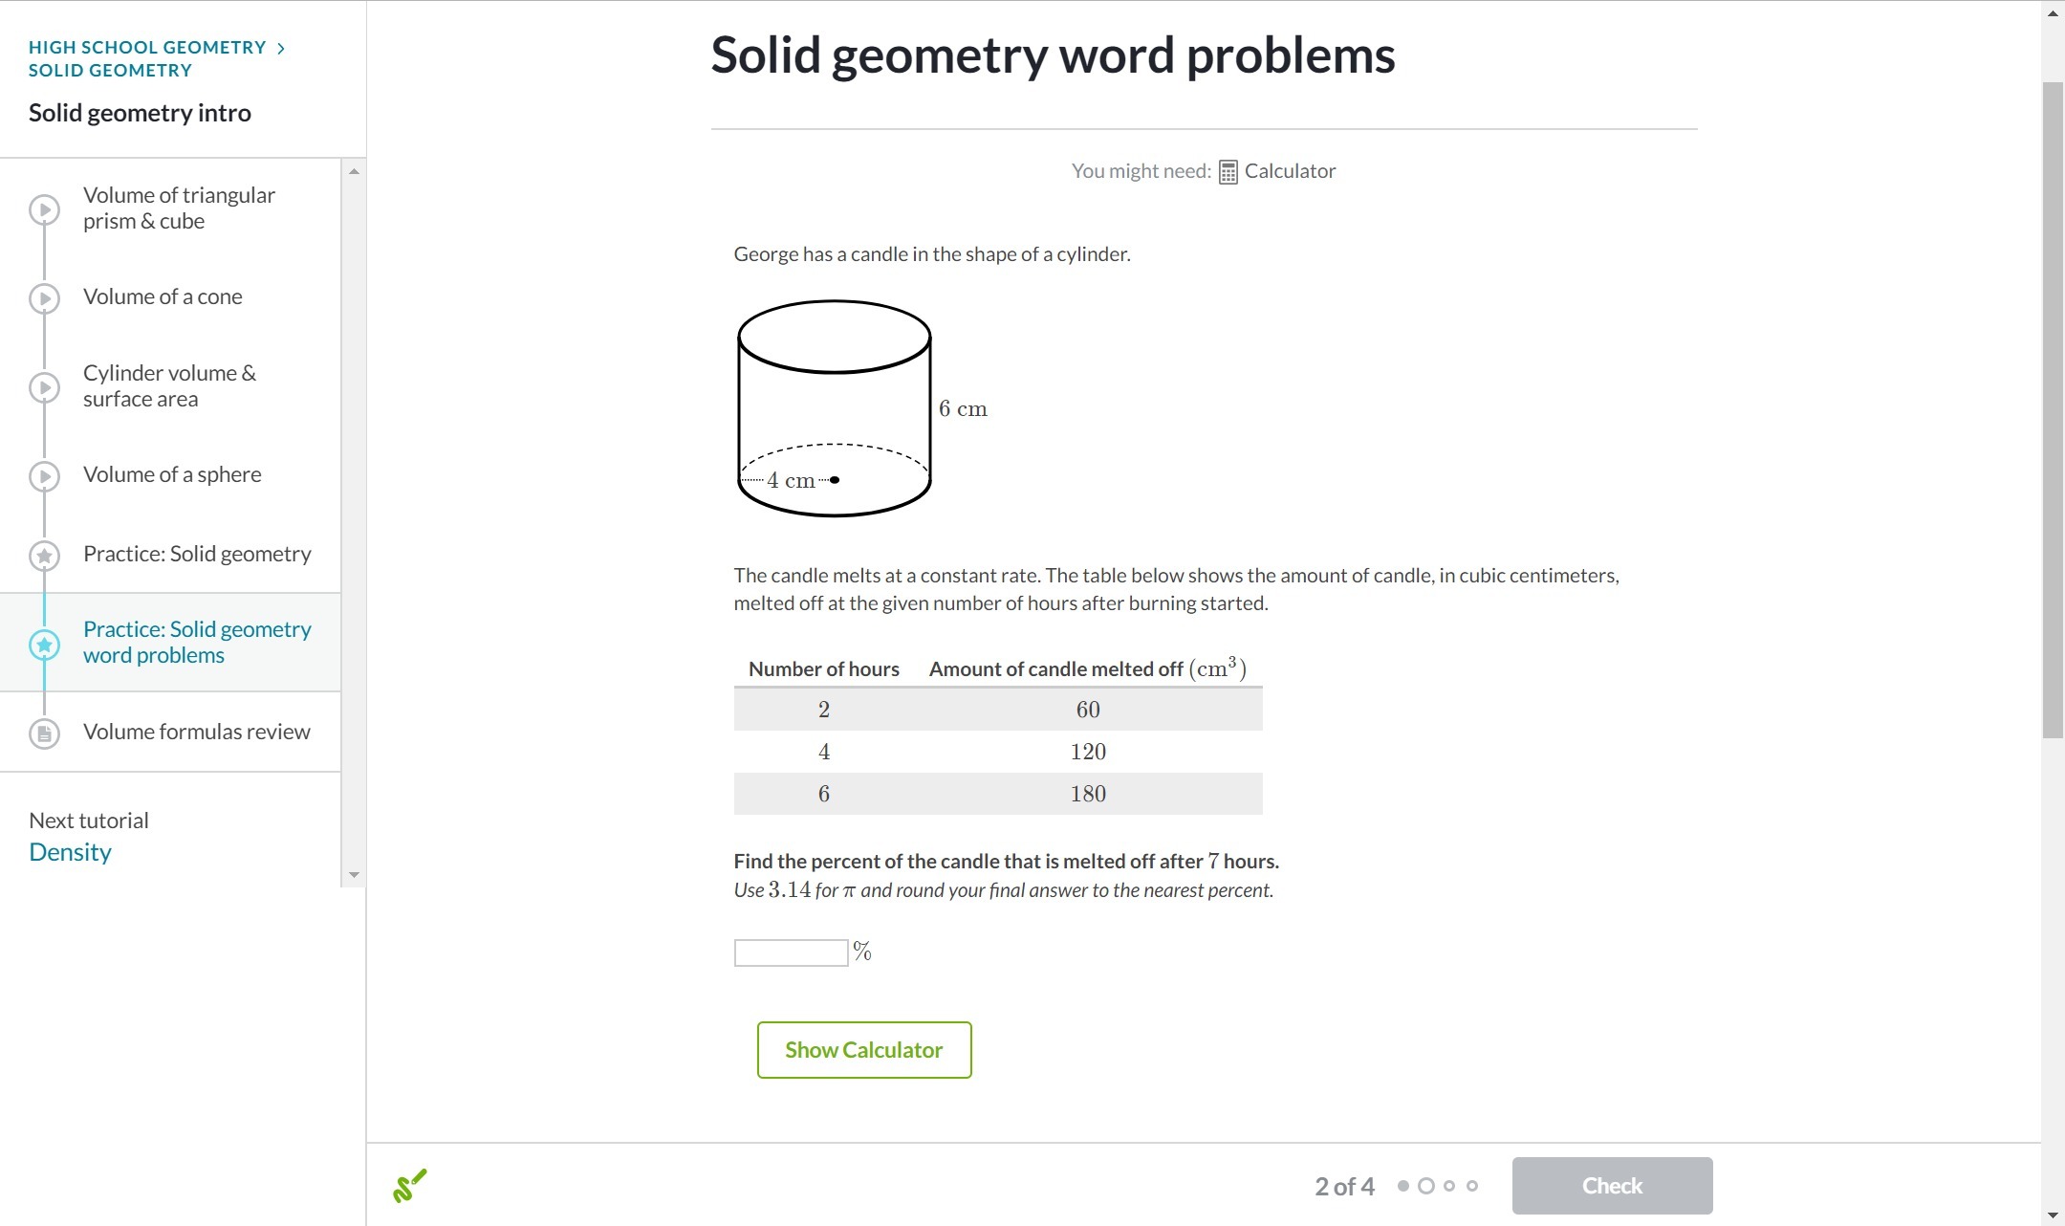Select the first progress dot
2065x1226 pixels.
[1402, 1186]
